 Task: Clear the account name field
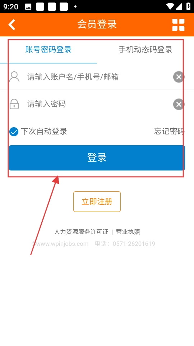[179, 77]
